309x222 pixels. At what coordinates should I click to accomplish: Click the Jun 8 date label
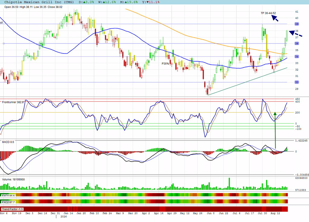[x=211, y=213]
